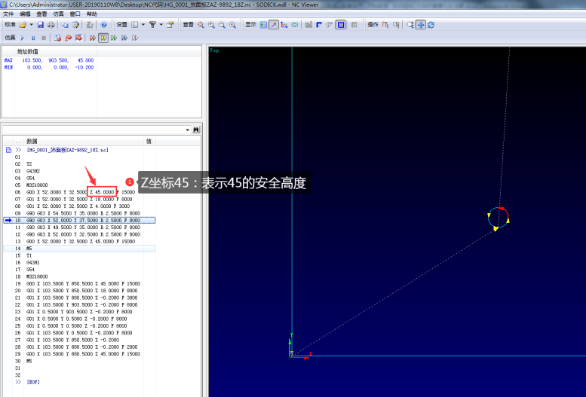Image resolution: width=586 pixels, height=397 pixels.
Task: Click the tool filter funnel icon
Action: click(152, 25)
